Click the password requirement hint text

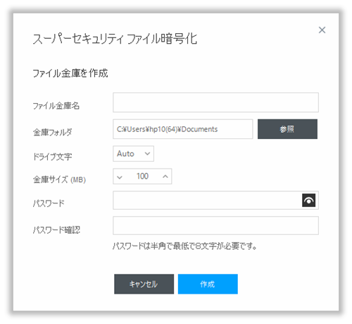[184, 246]
